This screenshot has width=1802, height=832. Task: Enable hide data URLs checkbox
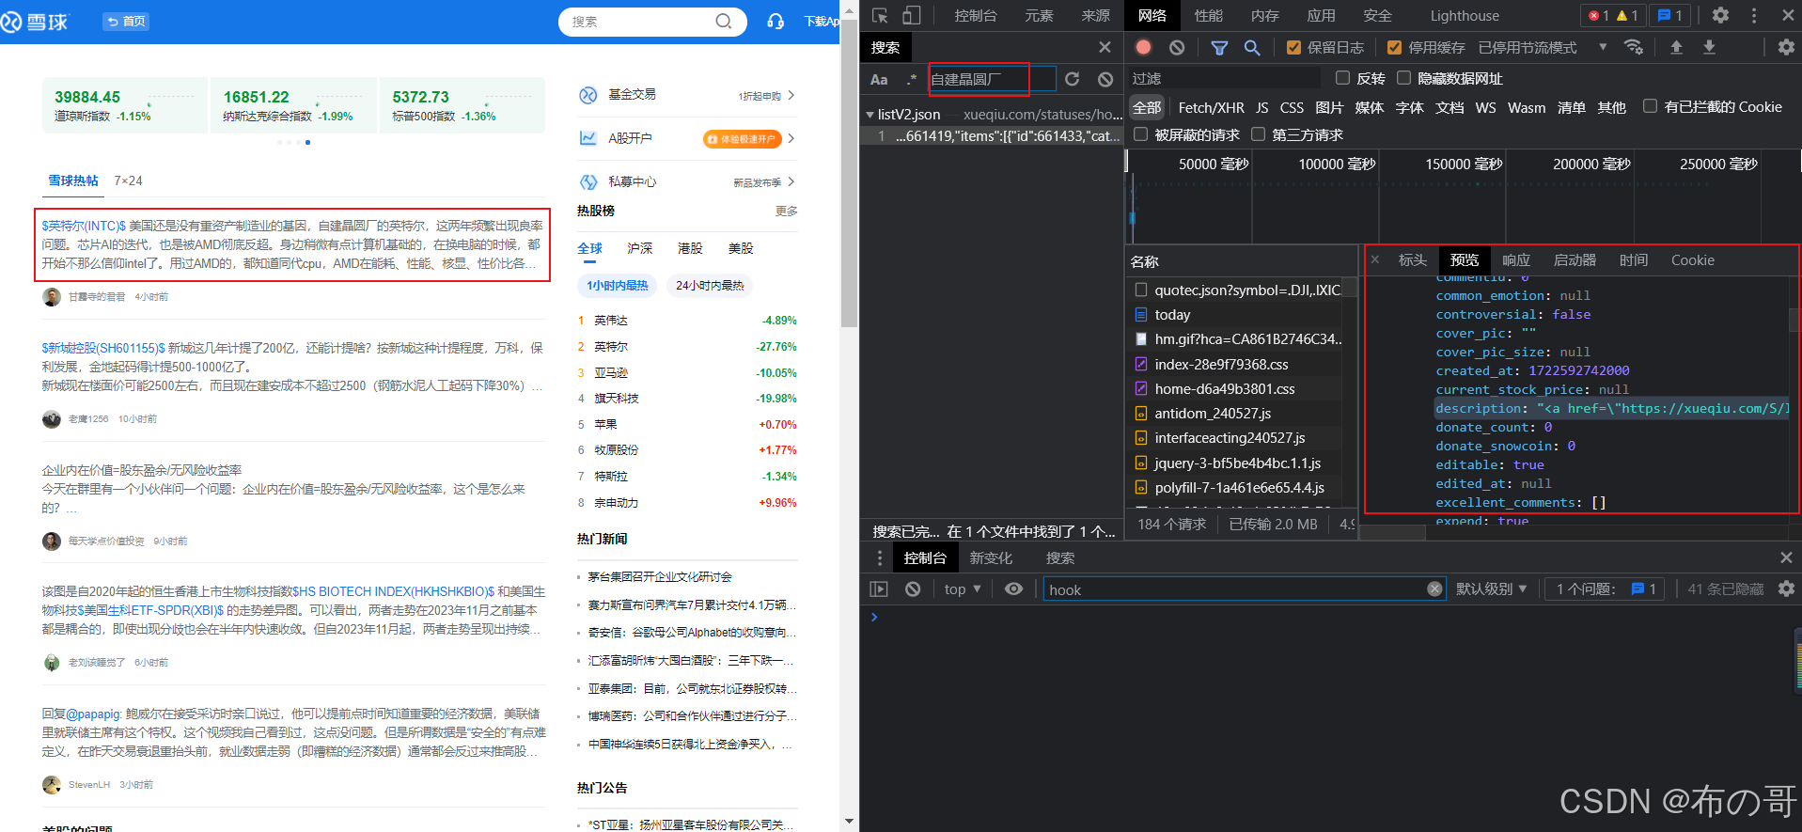coord(1403,78)
